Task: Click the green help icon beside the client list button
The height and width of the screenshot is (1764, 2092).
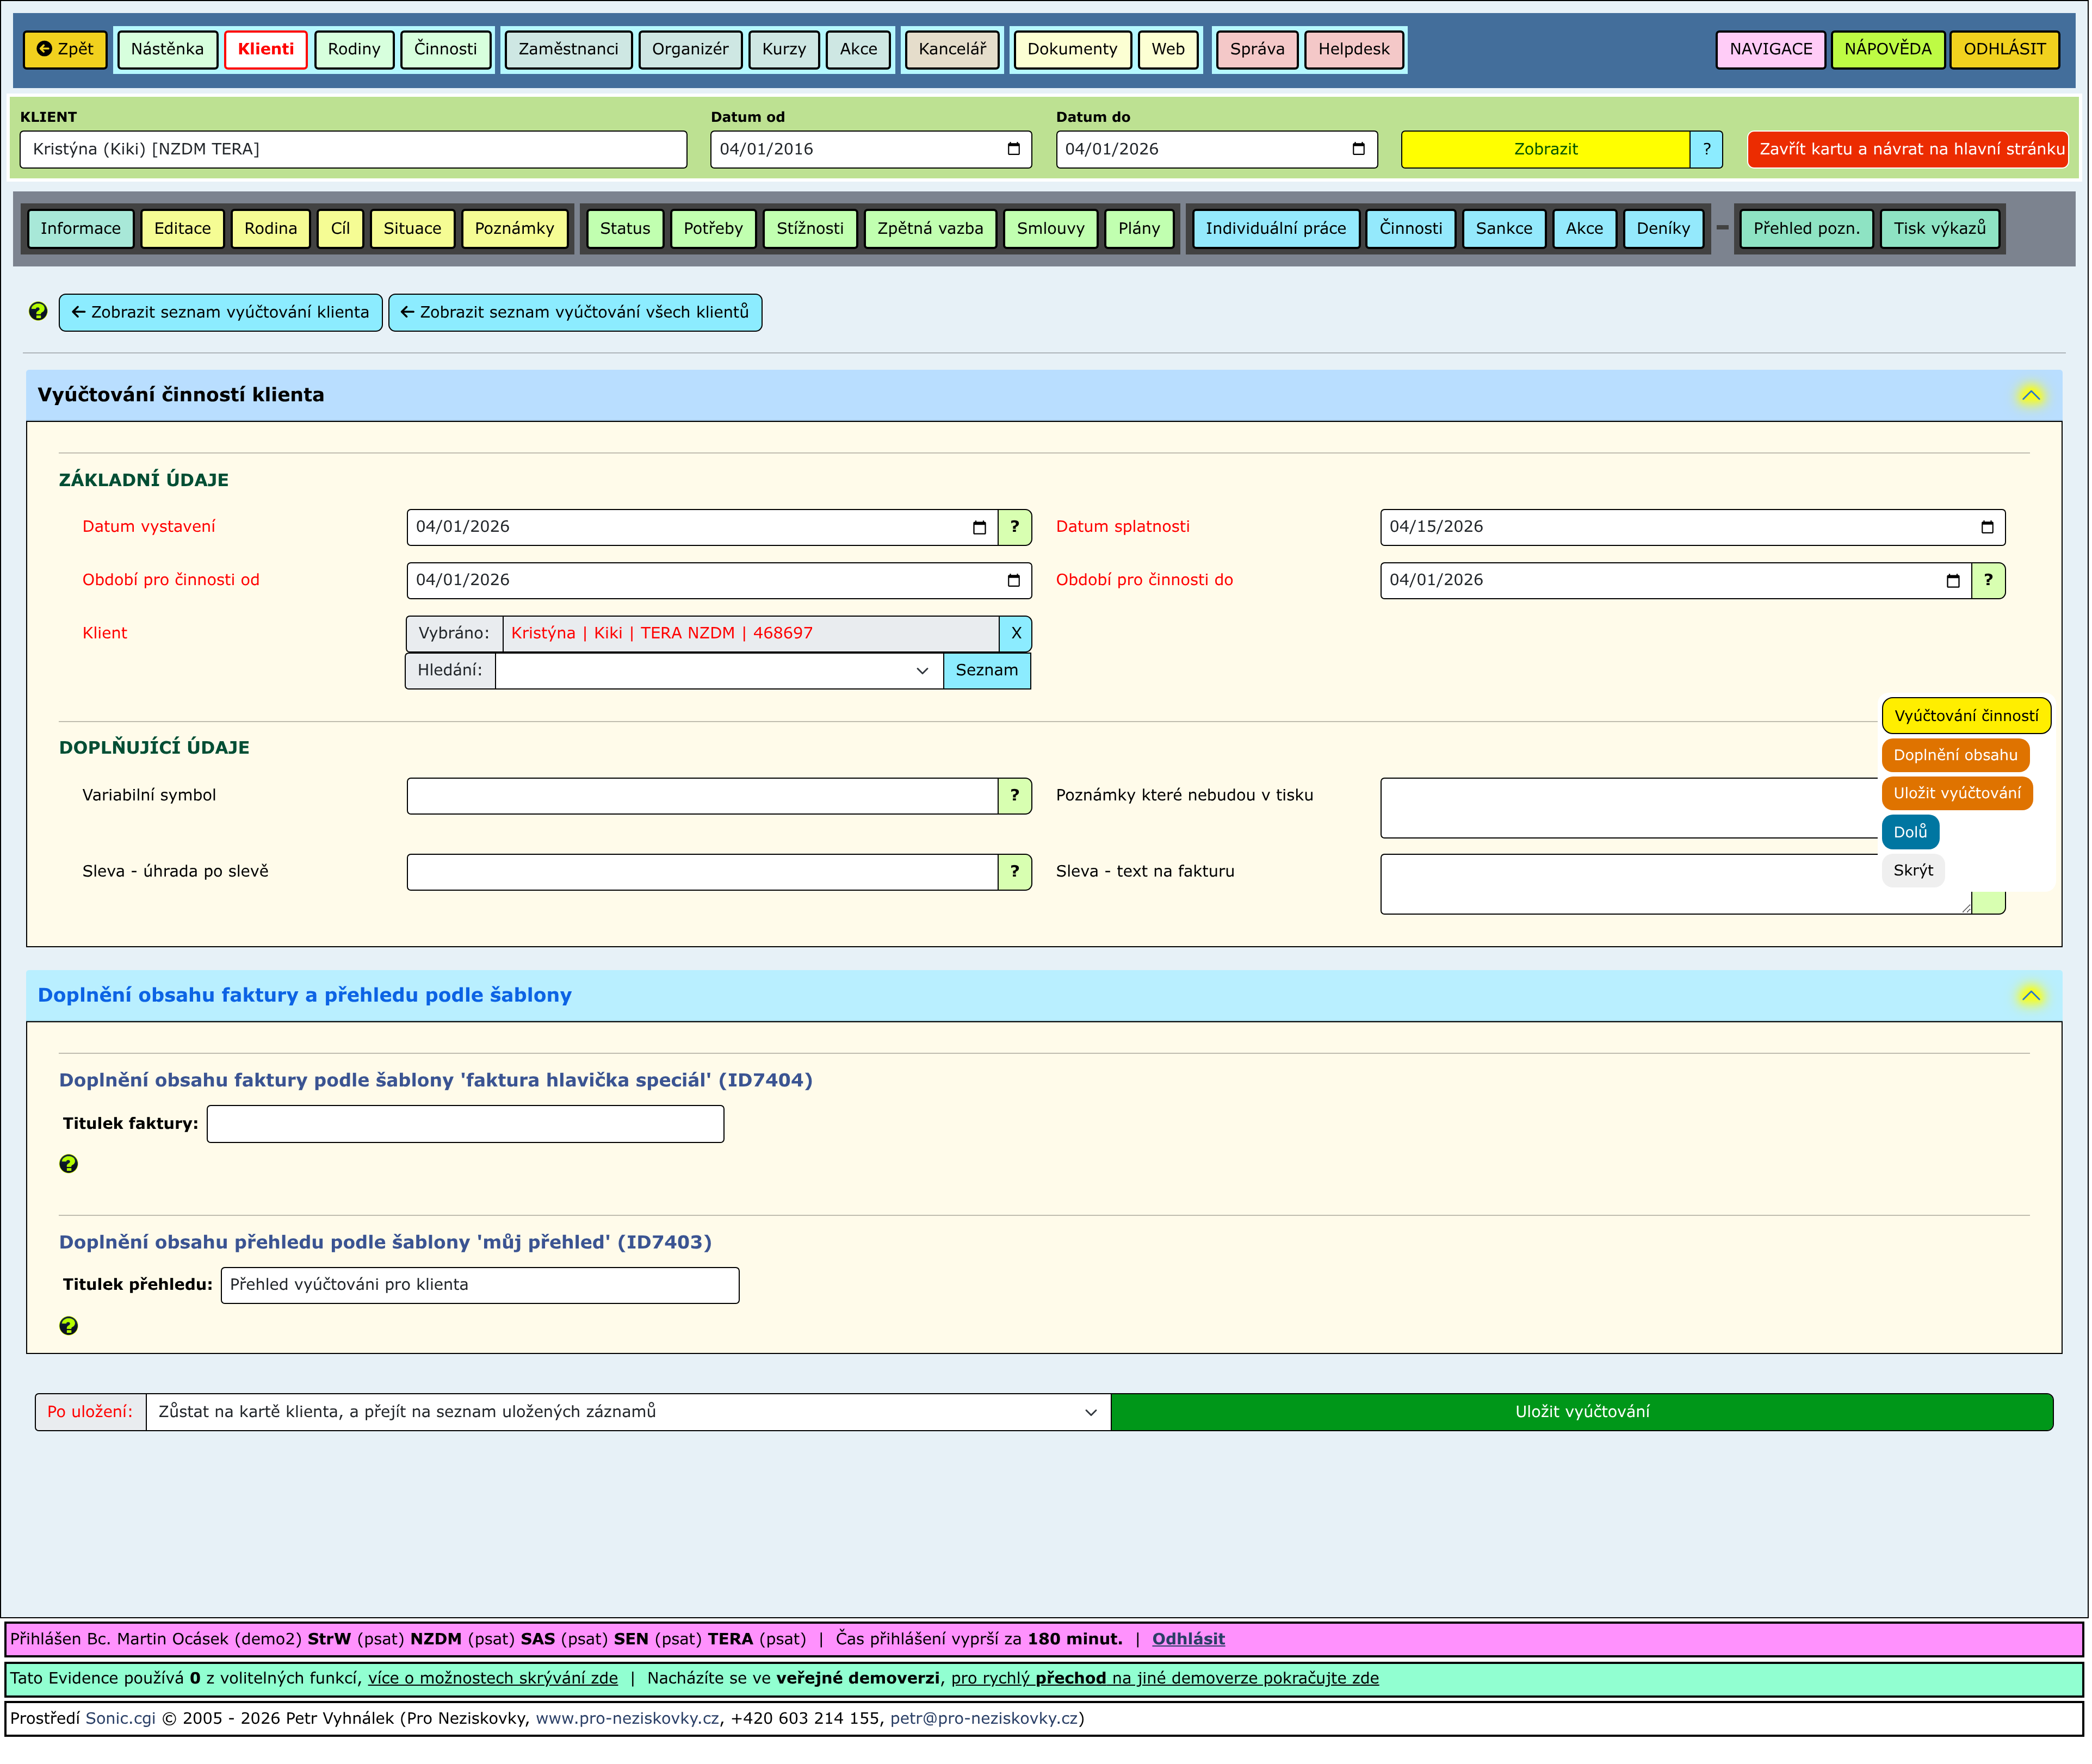Action: pos(38,312)
